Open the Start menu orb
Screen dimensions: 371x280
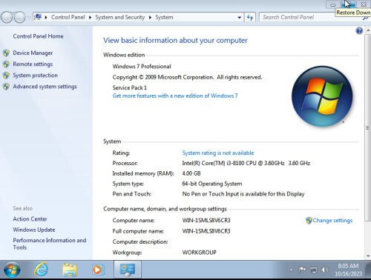(x=12, y=270)
